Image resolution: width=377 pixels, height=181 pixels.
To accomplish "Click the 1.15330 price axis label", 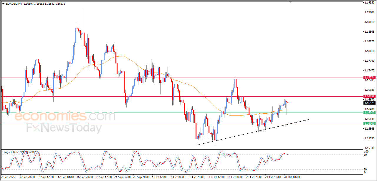I will [x=369, y=148].
